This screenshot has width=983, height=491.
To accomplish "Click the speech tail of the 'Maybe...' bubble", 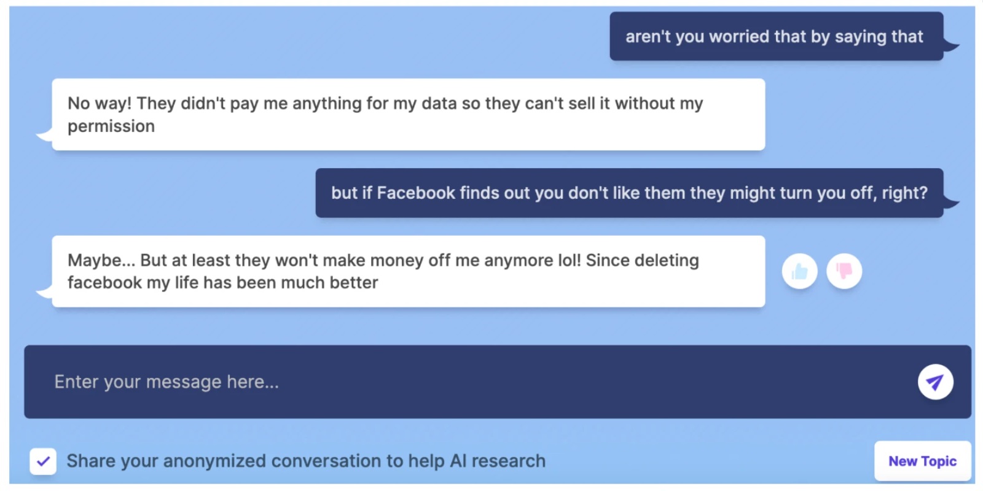I will 45,292.
